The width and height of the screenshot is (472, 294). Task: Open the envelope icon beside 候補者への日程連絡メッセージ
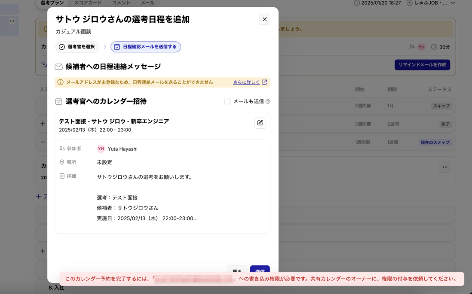click(x=58, y=67)
